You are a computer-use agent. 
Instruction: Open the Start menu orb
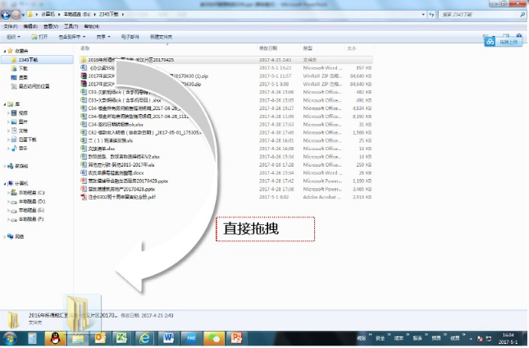pos(11,337)
